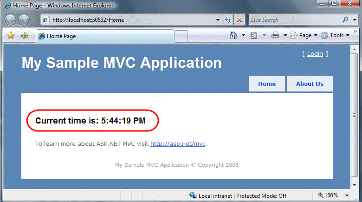Click the Add to Favorites icon

coord(25,35)
